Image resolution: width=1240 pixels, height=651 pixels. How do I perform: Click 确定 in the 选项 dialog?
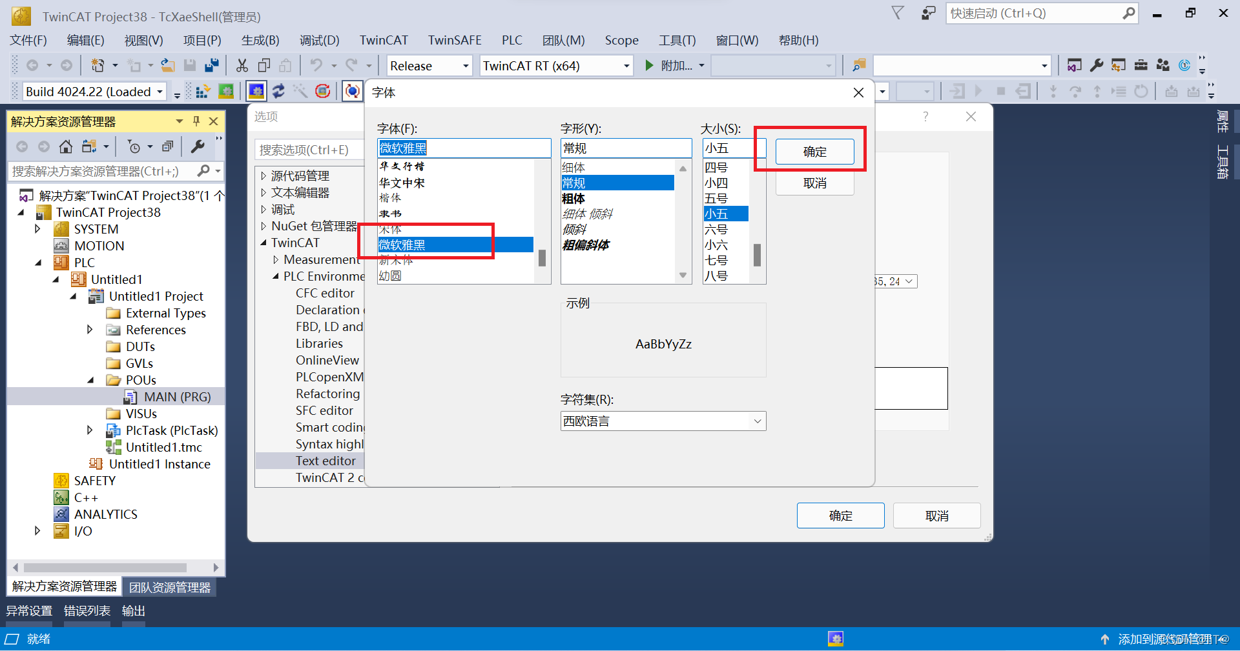click(x=840, y=516)
